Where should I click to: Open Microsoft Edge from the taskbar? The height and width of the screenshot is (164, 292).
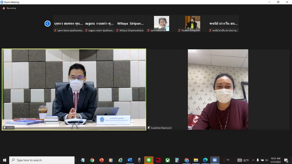(205, 160)
